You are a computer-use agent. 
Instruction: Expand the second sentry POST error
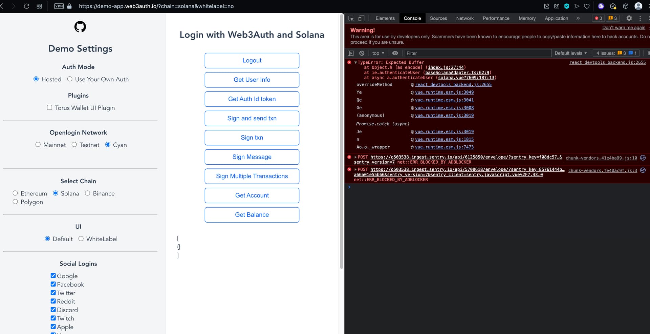pos(355,169)
